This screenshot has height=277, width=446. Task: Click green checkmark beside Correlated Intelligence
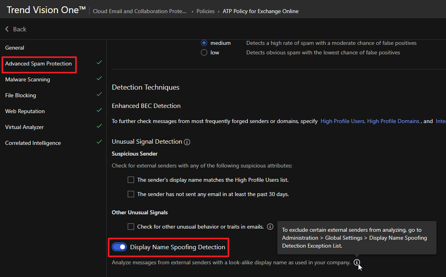[99, 142]
